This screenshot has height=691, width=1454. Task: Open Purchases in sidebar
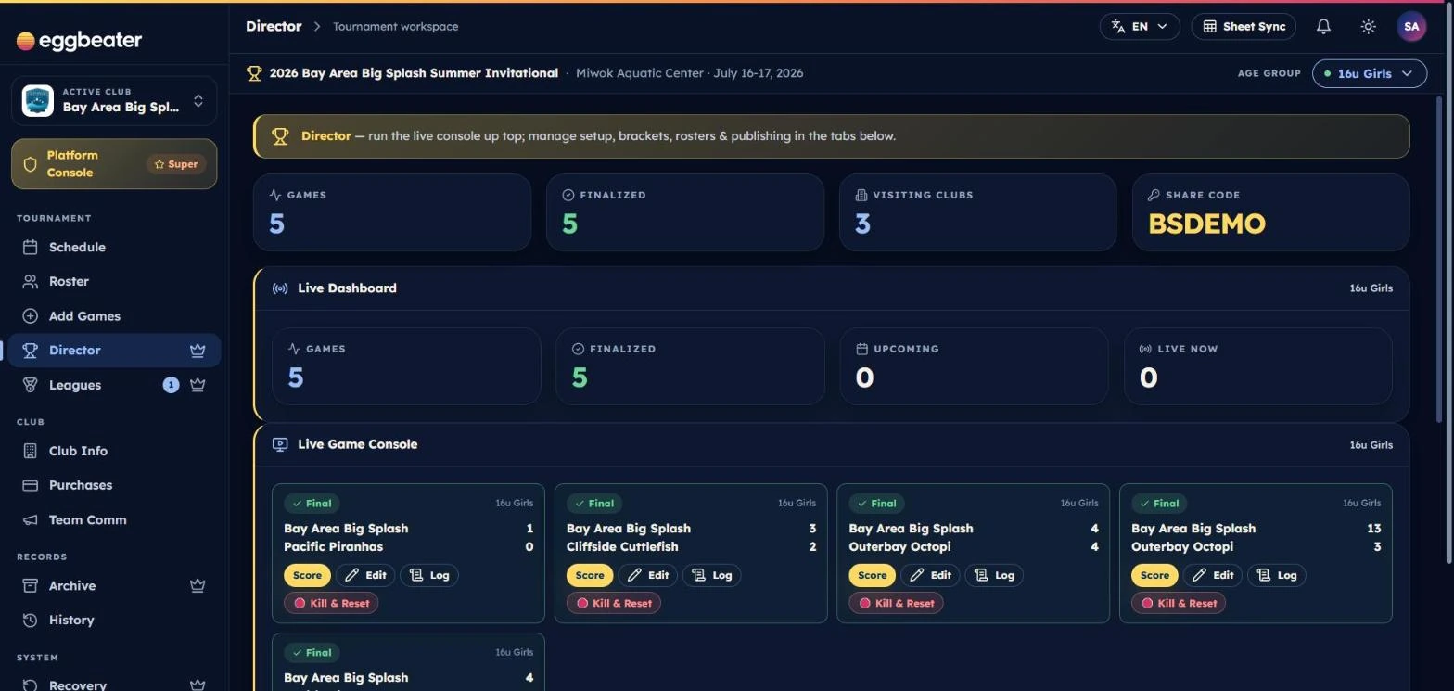click(x=114, y=485)
